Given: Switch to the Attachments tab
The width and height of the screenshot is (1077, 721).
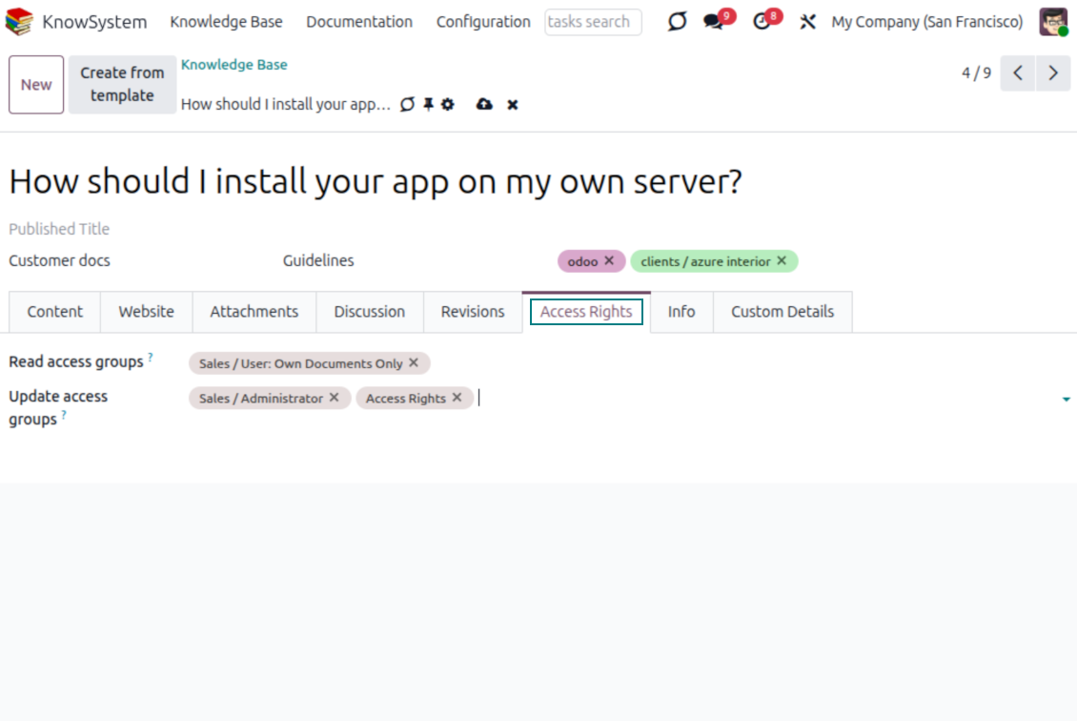Looking at the screenshot, I should [254, 312].
